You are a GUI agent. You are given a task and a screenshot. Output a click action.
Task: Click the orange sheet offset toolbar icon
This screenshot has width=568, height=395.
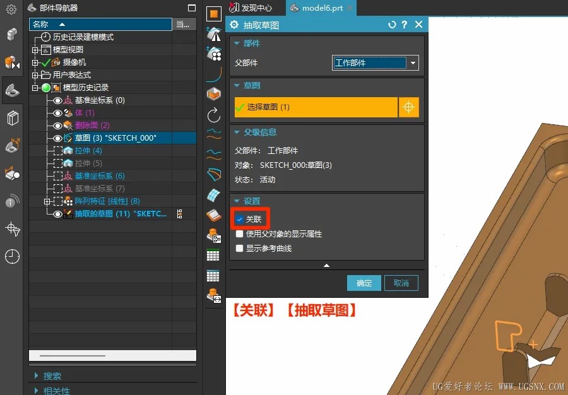point(214,215)
